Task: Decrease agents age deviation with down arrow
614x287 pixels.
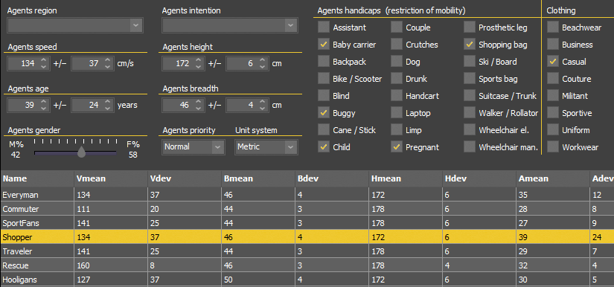Action: [108, 109]
